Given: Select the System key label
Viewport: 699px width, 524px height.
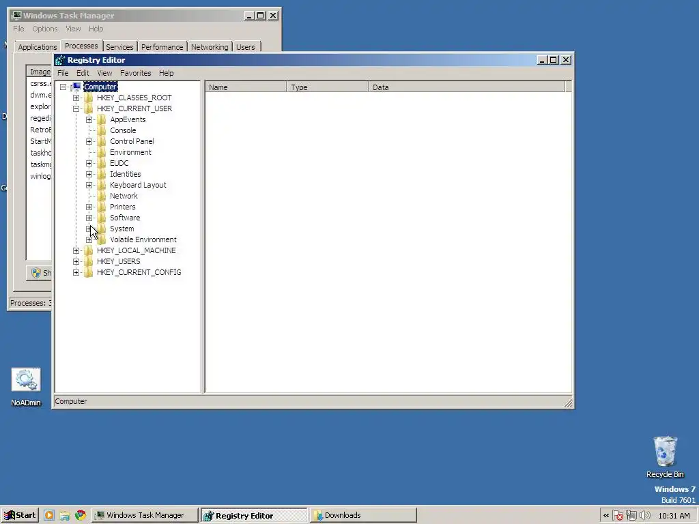Looking at the screenshot, I should pos(122,229).
